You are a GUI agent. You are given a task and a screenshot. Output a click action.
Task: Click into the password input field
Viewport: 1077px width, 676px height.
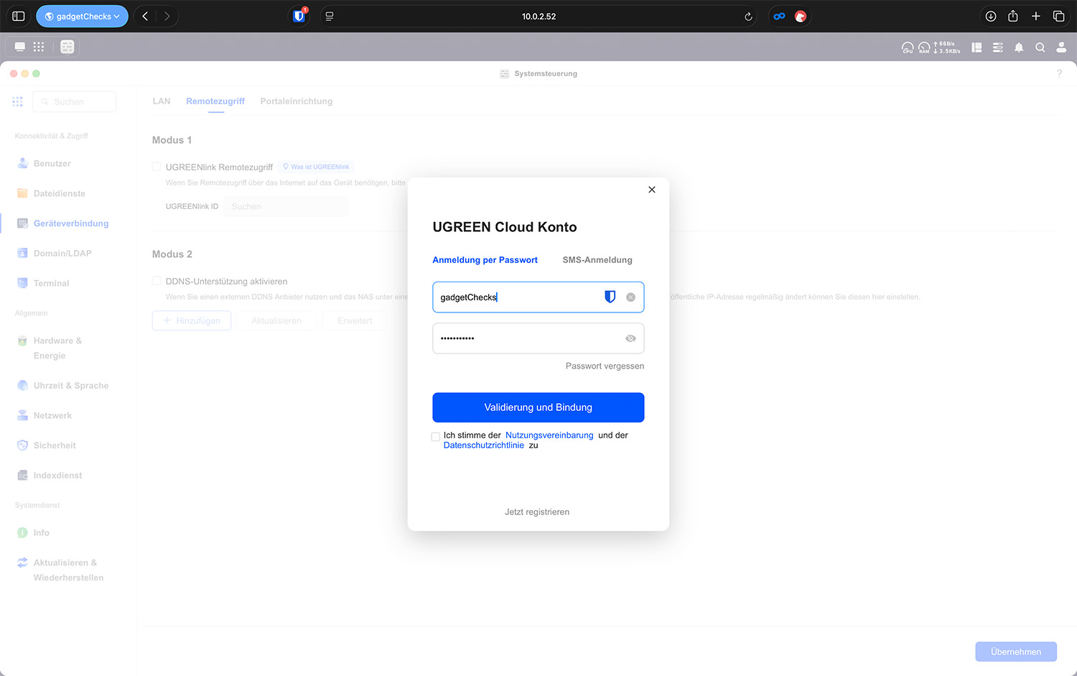[528, 338]
